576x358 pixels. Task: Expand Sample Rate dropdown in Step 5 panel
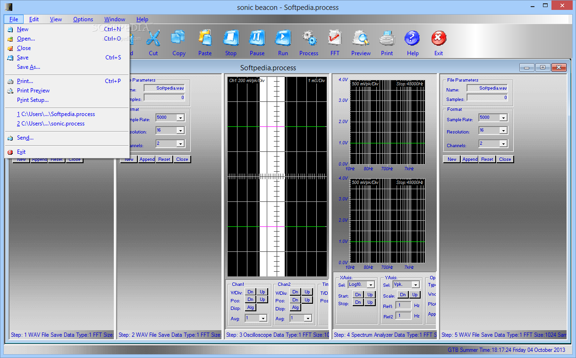pyautogui.click(x=503, y=118)
